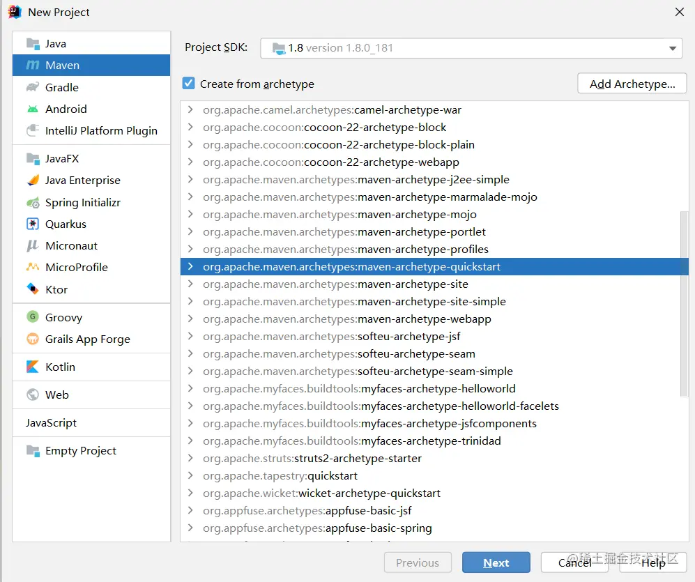Expand softeu-archetype-jsf node
Screen dimensions: 695x582
coord(190,336)
